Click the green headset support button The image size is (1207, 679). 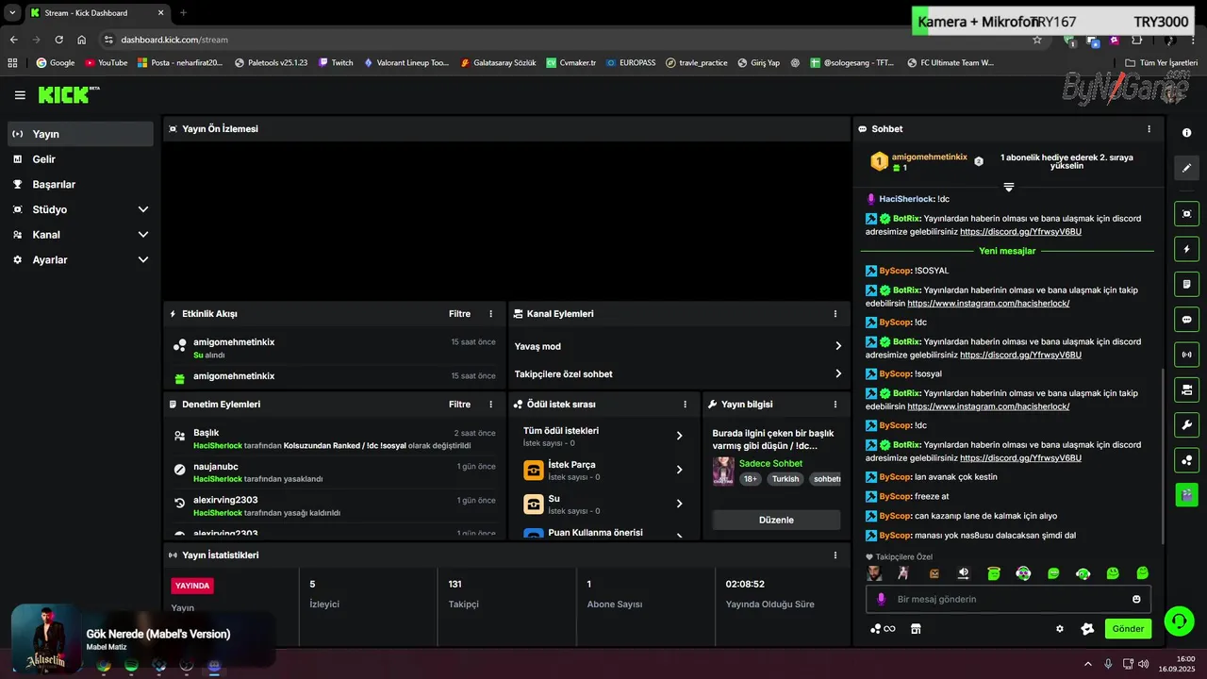coord(1180,620)
